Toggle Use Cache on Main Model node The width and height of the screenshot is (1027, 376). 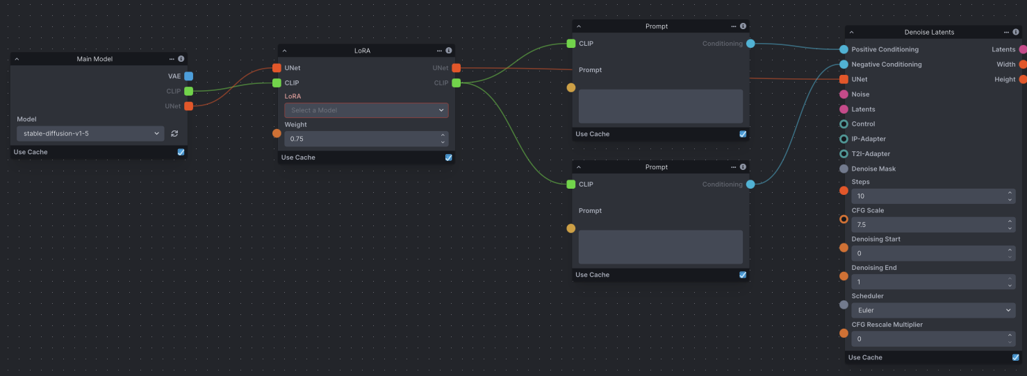pyautogui.click(x=181, y=152)
